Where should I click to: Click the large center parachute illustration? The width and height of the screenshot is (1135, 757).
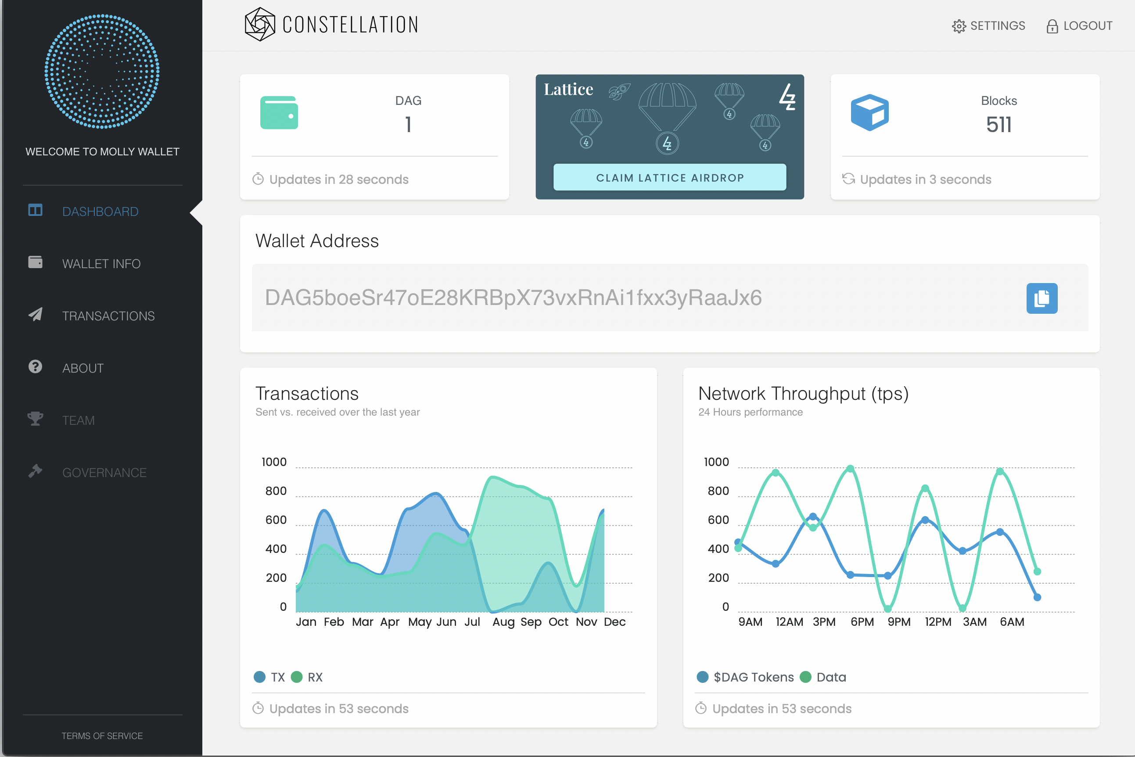[667, 118]
